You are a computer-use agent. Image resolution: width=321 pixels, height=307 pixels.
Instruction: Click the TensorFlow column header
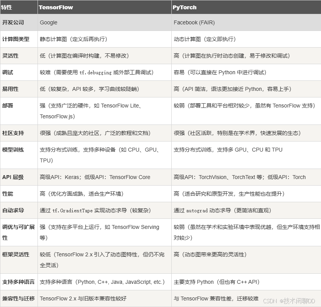click(104, 7)
